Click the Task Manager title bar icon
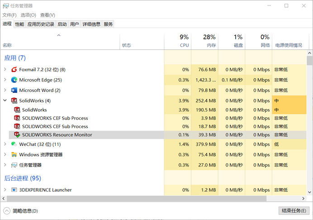Image resolution: width=313 pixels, height=220 pixels. tap(5, 6)
